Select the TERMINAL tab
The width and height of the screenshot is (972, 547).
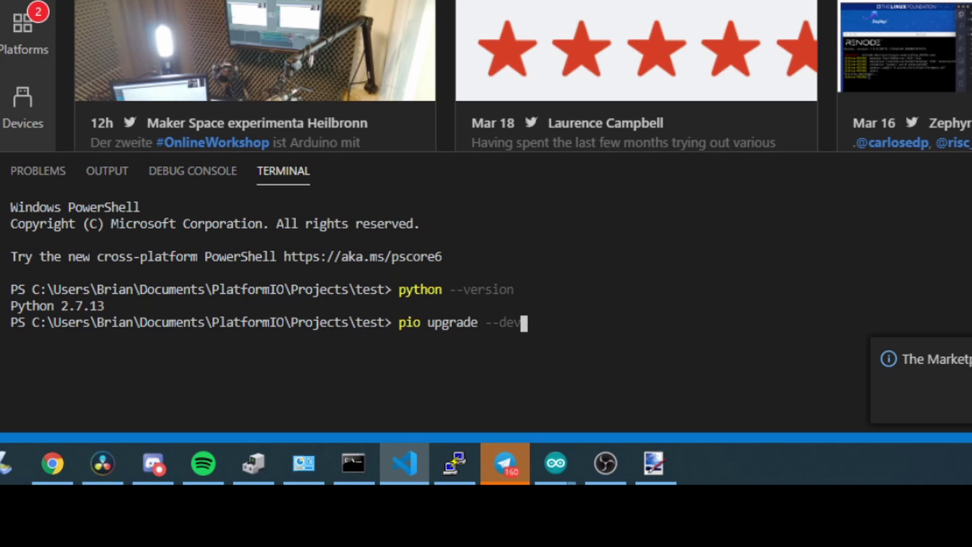283,171
